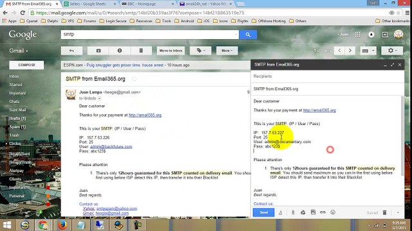The width and height of the screenshot is (412, 231).
Task: Open Offshore Hosting bookmarks folder
Action: pyautogui.click(x=268, y=21)
